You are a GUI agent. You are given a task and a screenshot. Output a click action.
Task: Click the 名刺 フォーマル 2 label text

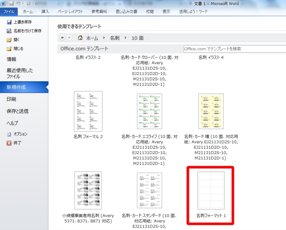click(88, 137)
